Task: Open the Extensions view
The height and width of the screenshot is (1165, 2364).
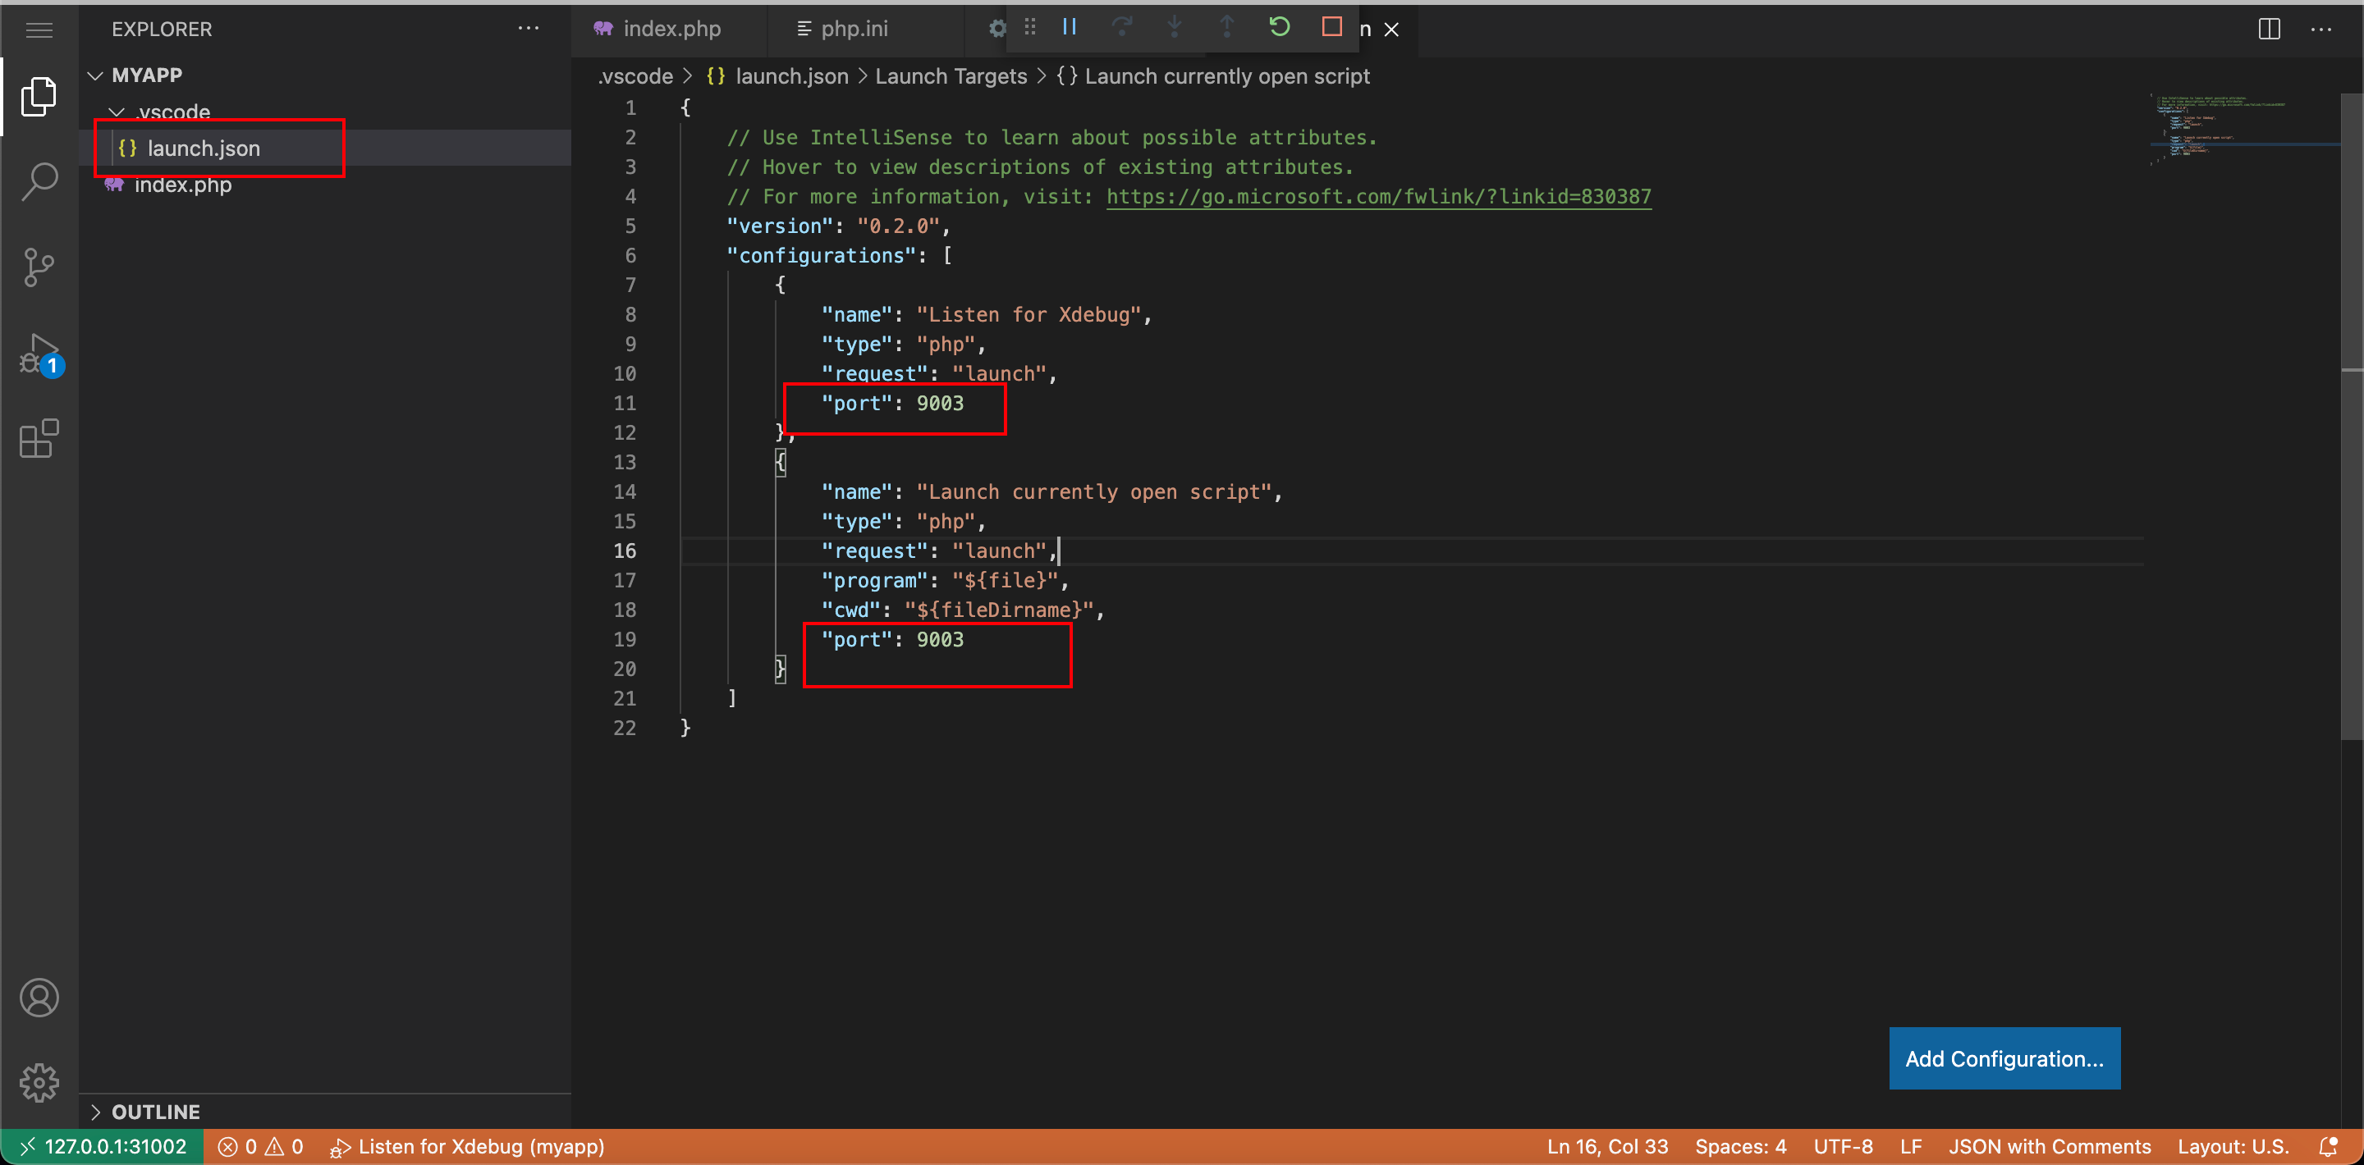Action: coord(39,440)
